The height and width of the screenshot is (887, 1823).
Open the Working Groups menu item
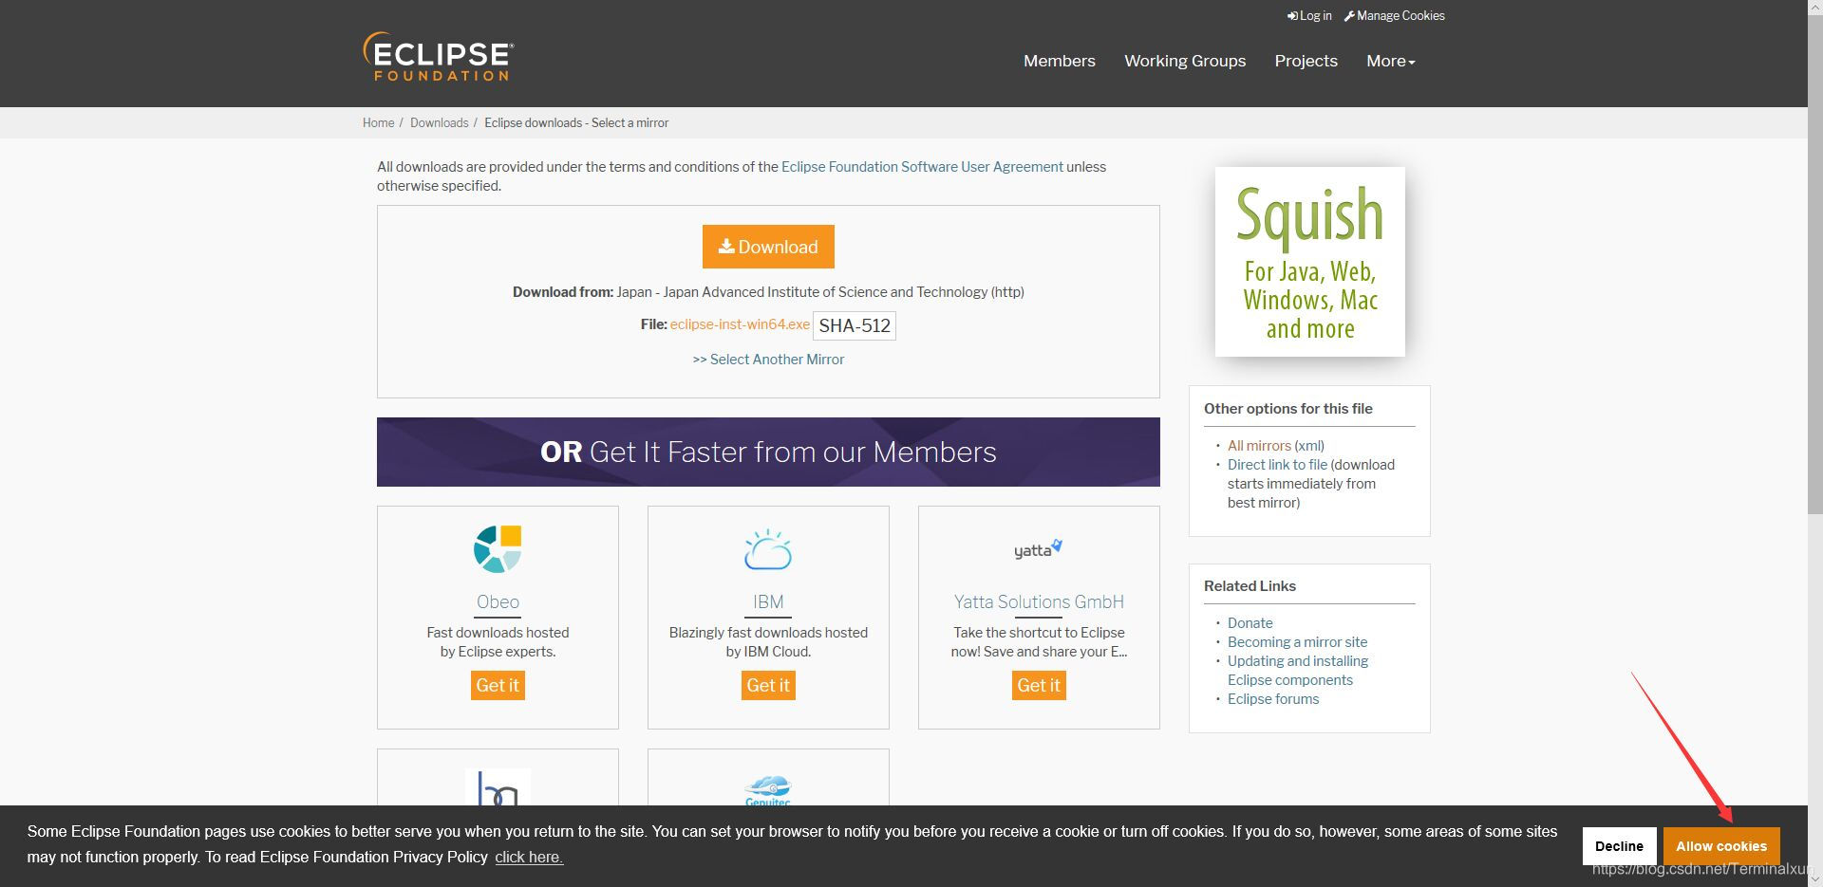[1185, 61]
